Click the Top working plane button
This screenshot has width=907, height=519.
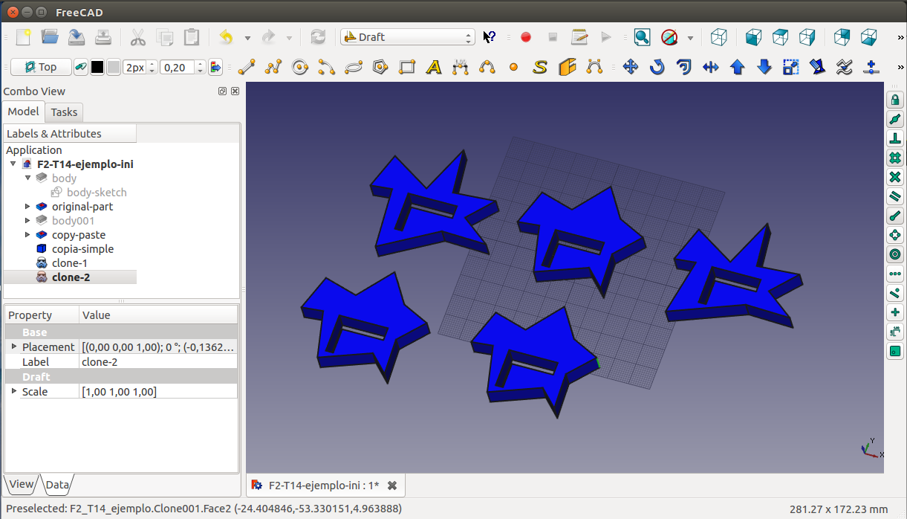coord(41,68)
